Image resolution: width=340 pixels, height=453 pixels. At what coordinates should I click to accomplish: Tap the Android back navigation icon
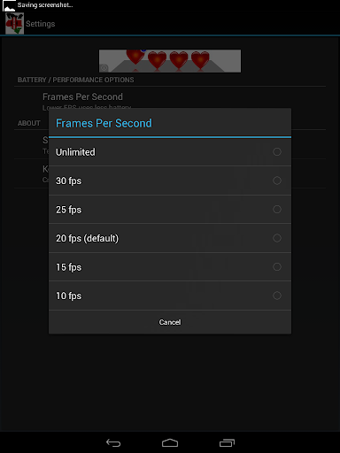point(113,442)
